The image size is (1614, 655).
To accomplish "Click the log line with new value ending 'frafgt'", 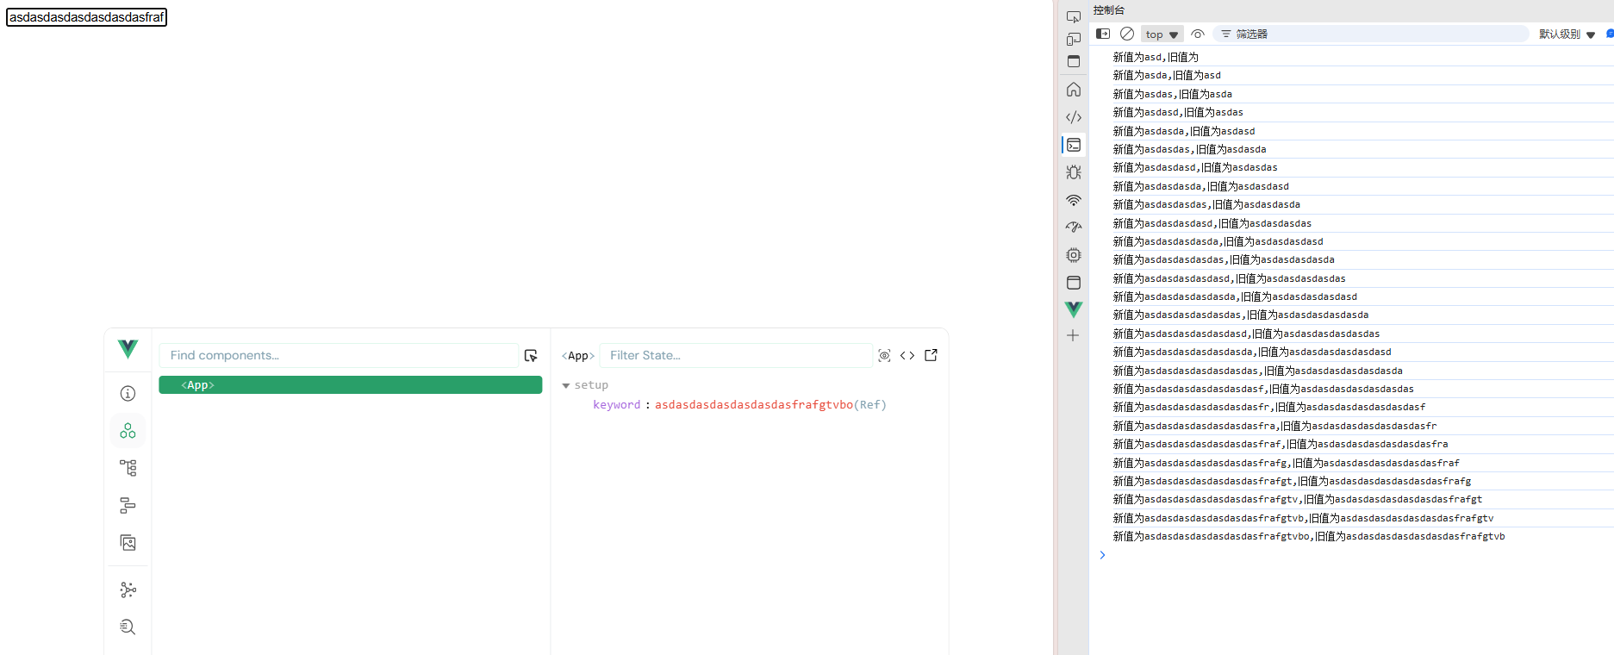I will click(1292, 481).
